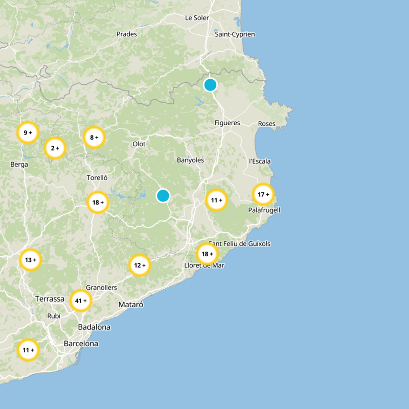Viewport: 409px width, 409px height.
Task: Click the Palafrugell town label
Action: coord(264,210)
